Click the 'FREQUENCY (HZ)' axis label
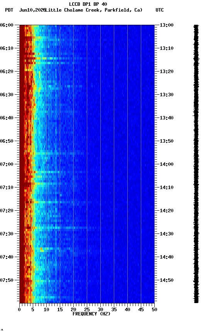 pyautogui.click(x=91, y=314)
